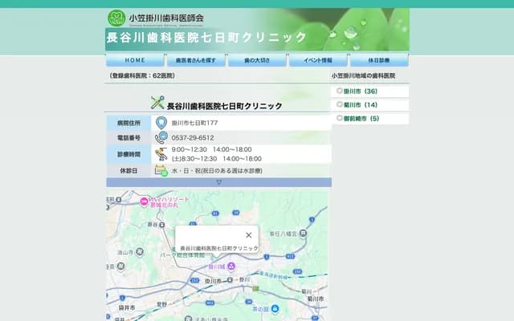Click the address 掛川市七日町177

194,123
